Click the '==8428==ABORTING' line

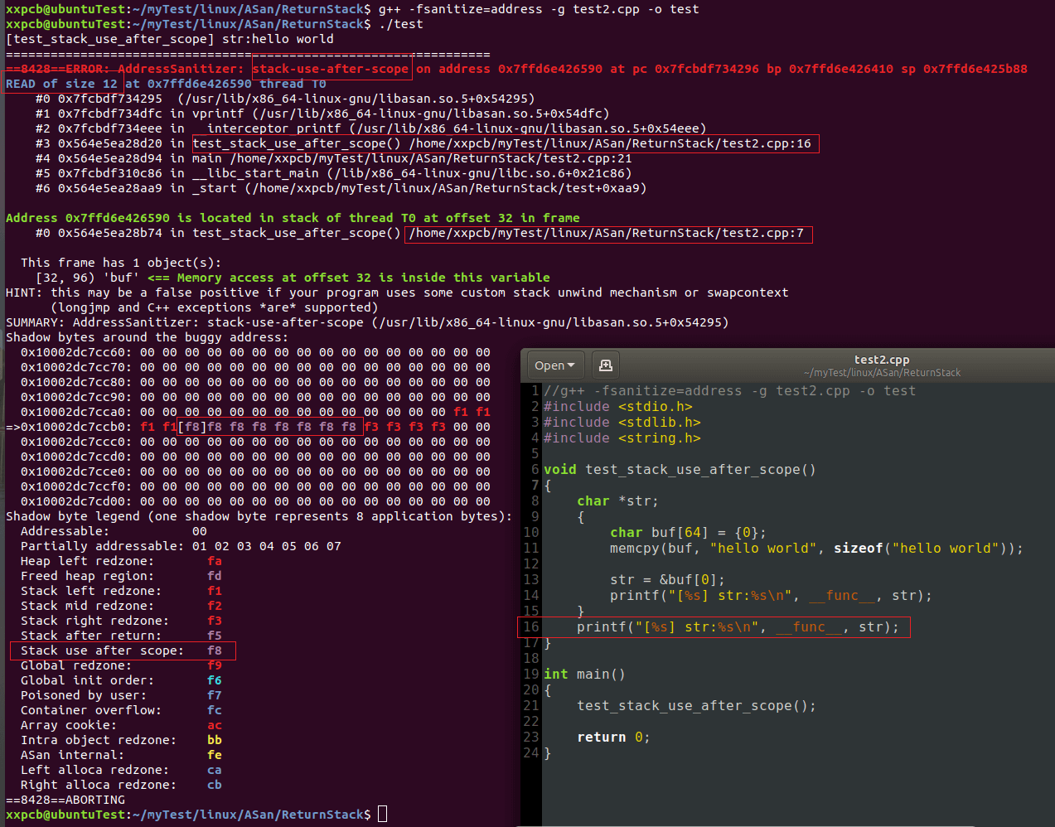click(x=65, y=800)
